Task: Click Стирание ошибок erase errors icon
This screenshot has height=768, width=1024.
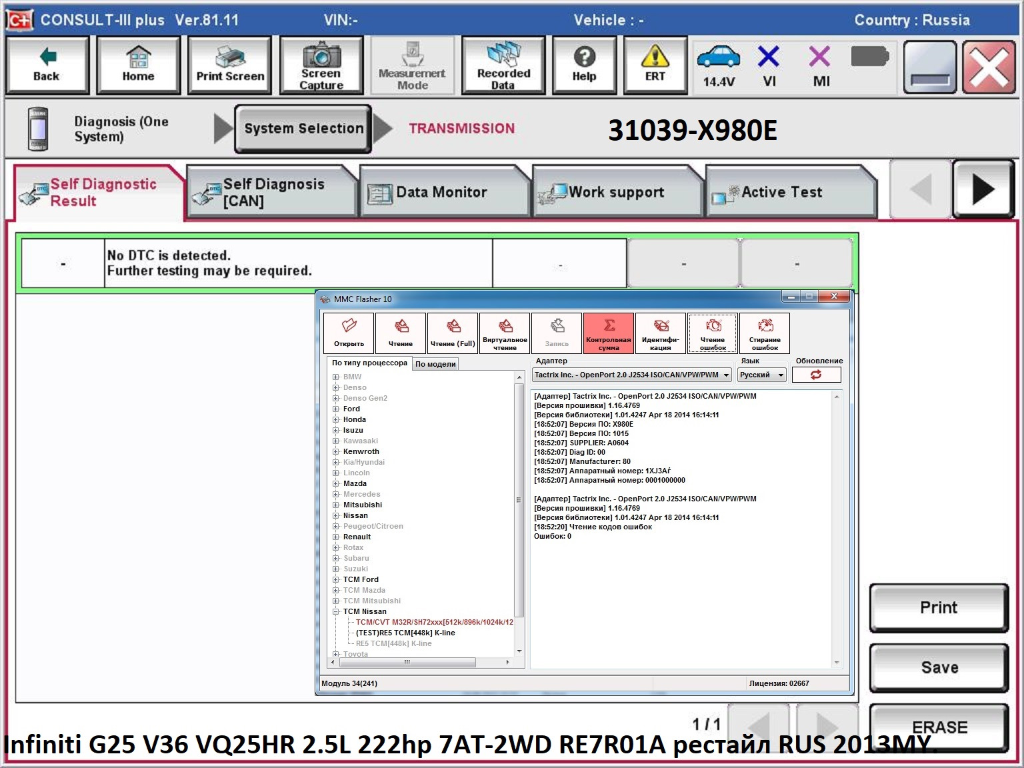Action: point(765,333)
